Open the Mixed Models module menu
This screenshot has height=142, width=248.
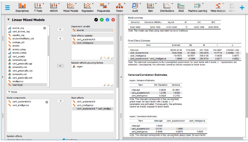71,8
